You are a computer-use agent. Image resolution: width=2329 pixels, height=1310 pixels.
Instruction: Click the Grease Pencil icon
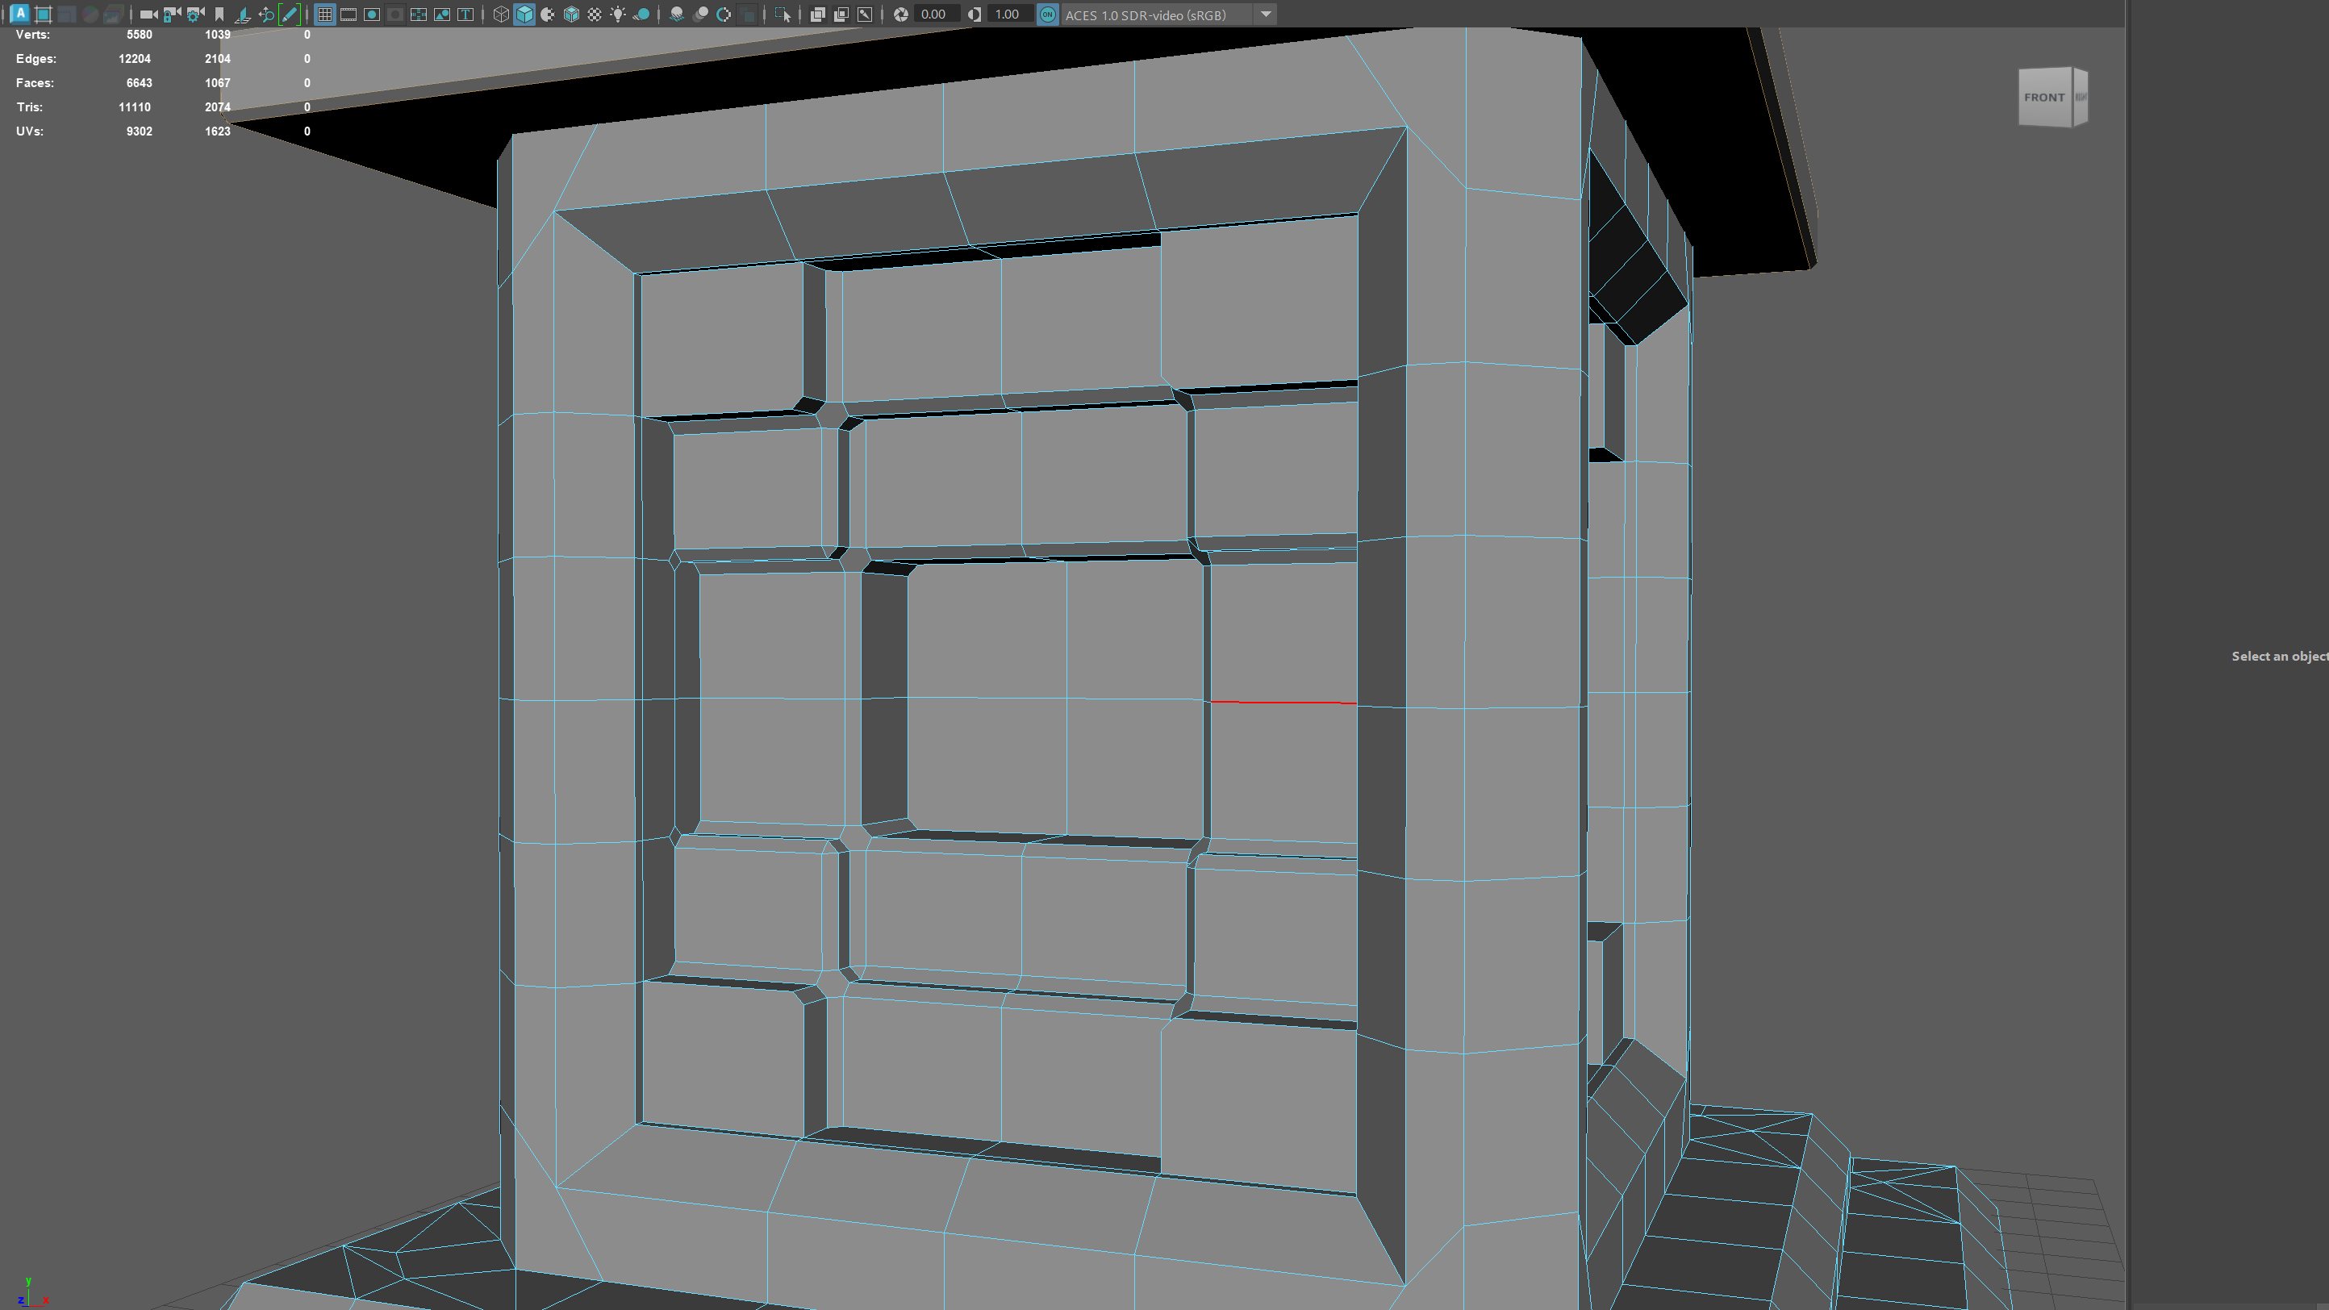[290, 15]
